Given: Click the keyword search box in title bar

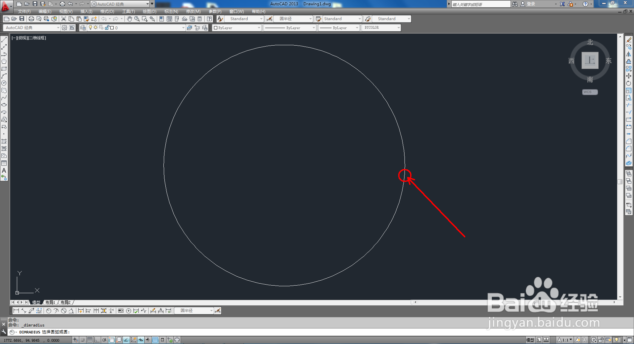Looking at the screenshot, I should (x=481, y=4).
